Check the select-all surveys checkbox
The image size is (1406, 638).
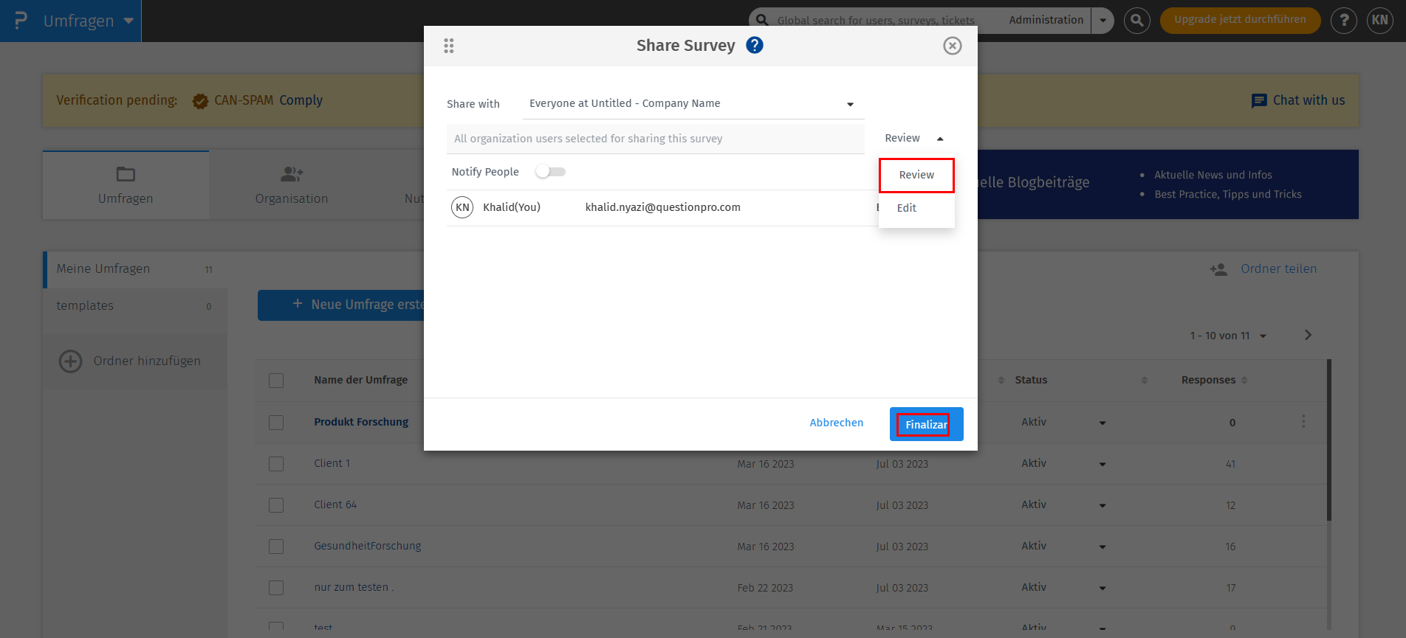pos(276,381)
